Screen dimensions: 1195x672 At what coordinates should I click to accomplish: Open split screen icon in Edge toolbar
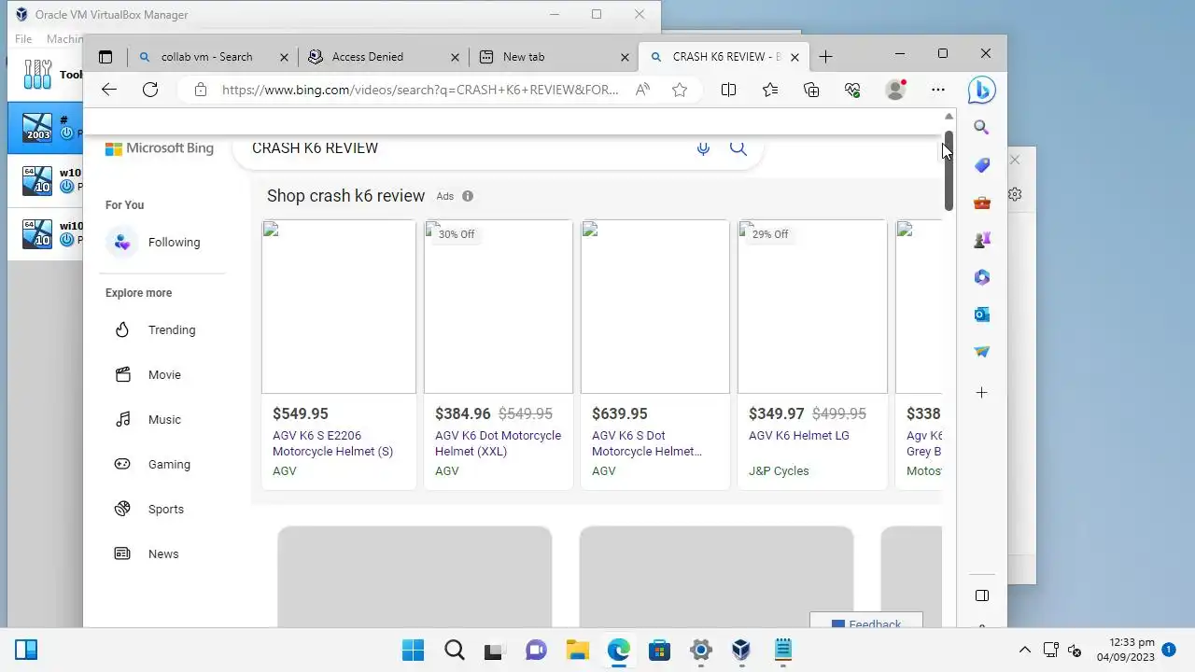coord(728,90)
